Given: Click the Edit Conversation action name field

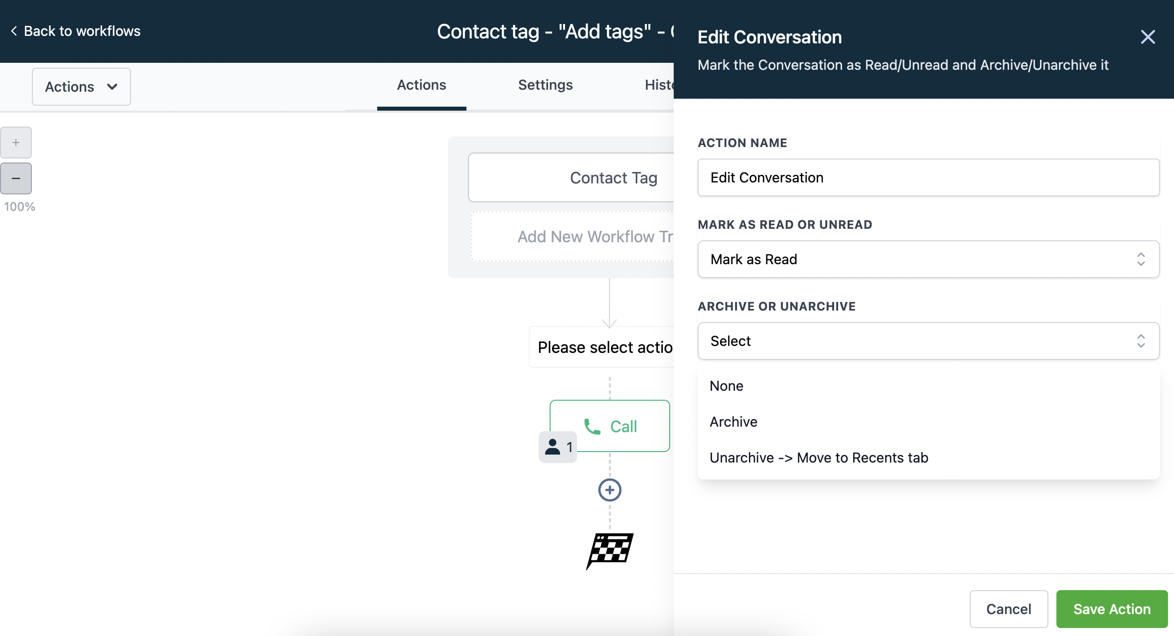Looking at the screenshot, I should 927,177.
